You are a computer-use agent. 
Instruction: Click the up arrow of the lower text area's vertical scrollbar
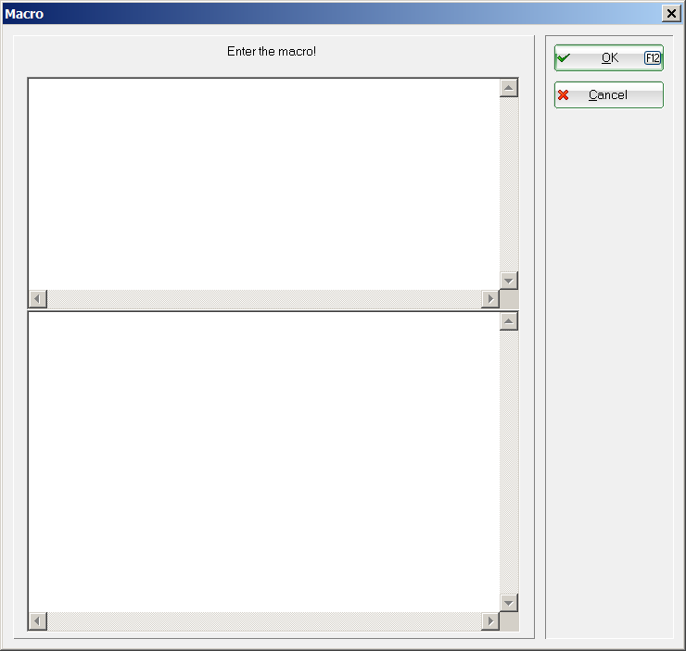(x=509, y=321)
